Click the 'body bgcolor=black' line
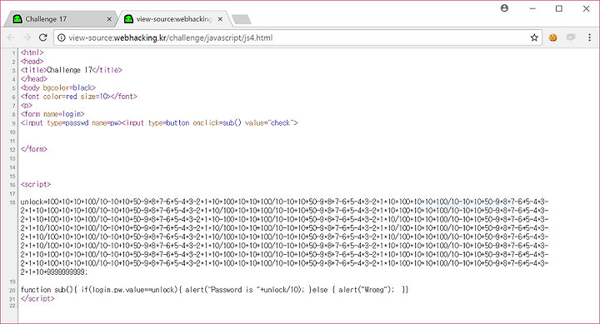Viewport: 600px width, 324px height. tap(58, 87)
